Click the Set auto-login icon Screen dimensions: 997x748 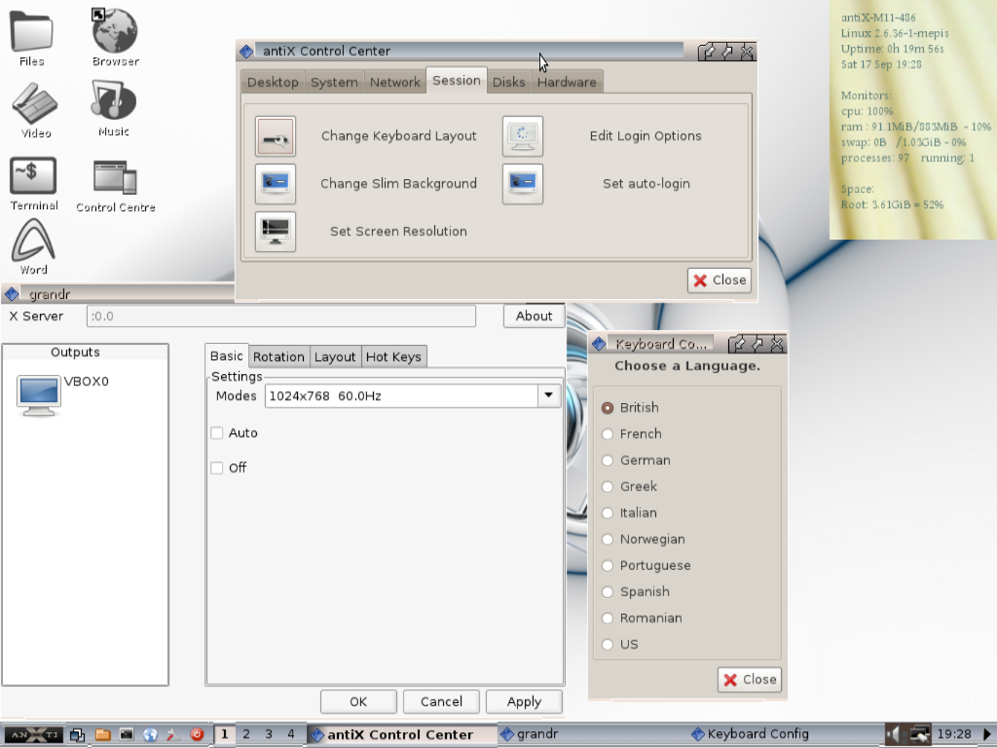coord(523,184)
